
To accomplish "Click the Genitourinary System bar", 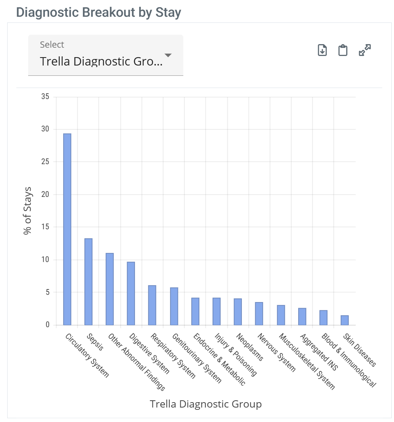I will (174, 306).
